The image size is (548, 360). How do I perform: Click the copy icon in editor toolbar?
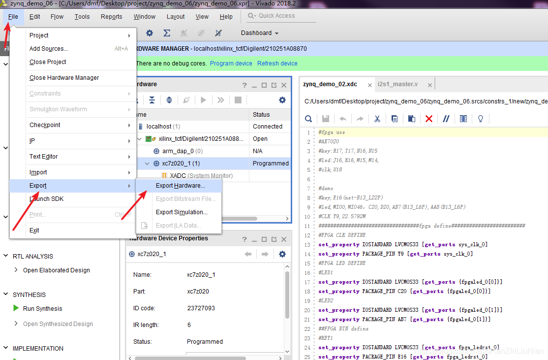(394, 119)
